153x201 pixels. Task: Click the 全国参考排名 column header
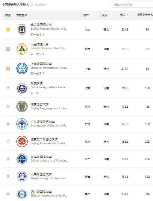click(145, 15)
